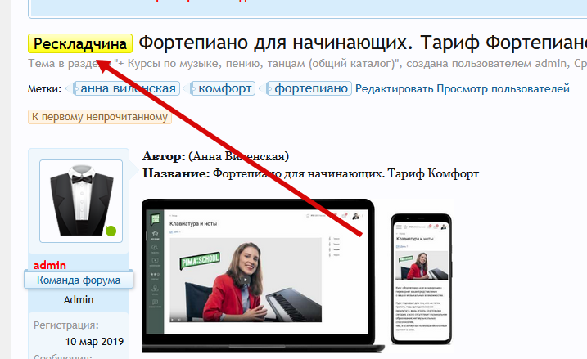Click the Команда форума banner

[x=78, y=280]
